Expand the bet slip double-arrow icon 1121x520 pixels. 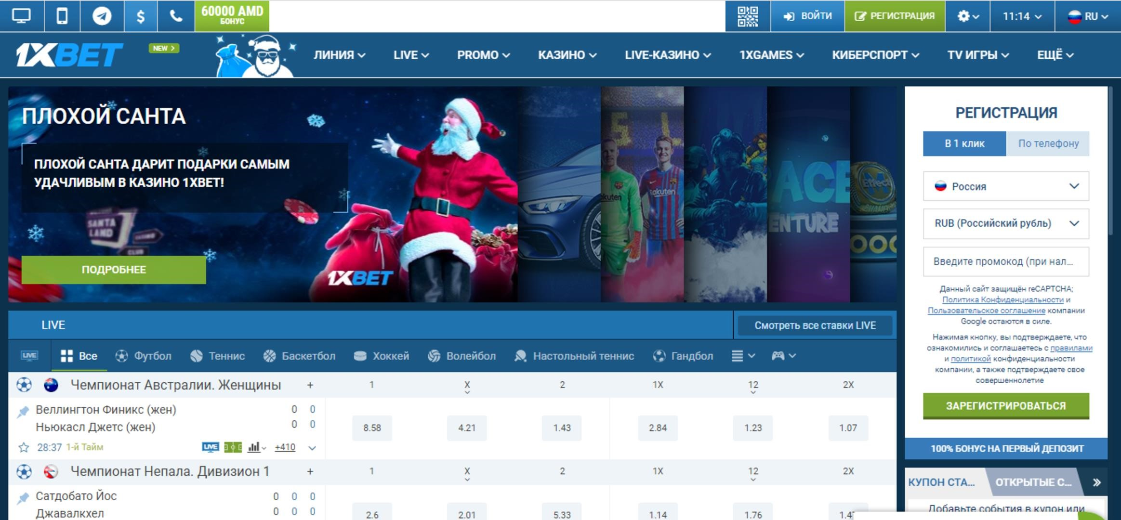click(1097, 482)
